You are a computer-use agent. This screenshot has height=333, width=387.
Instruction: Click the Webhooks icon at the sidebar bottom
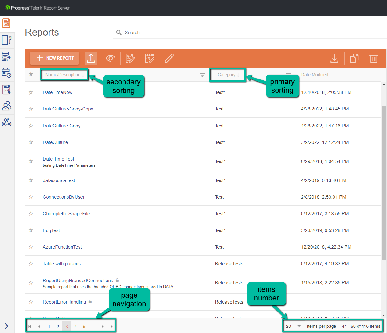point(7,122)
